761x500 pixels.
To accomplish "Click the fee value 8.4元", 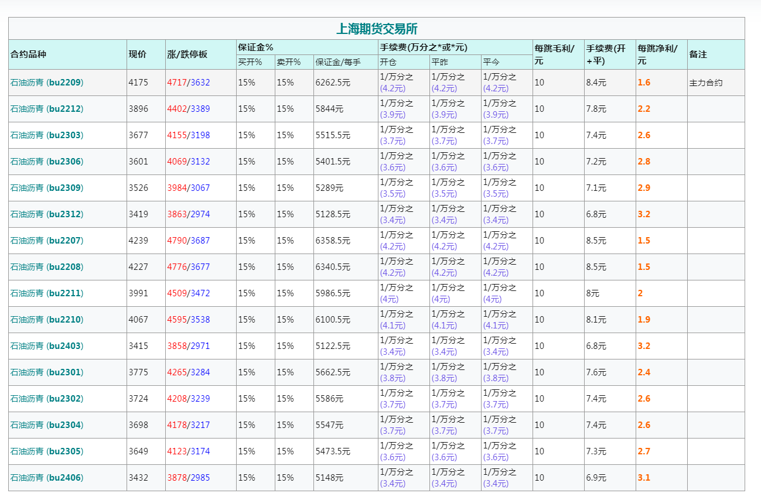I will [596, 83].
